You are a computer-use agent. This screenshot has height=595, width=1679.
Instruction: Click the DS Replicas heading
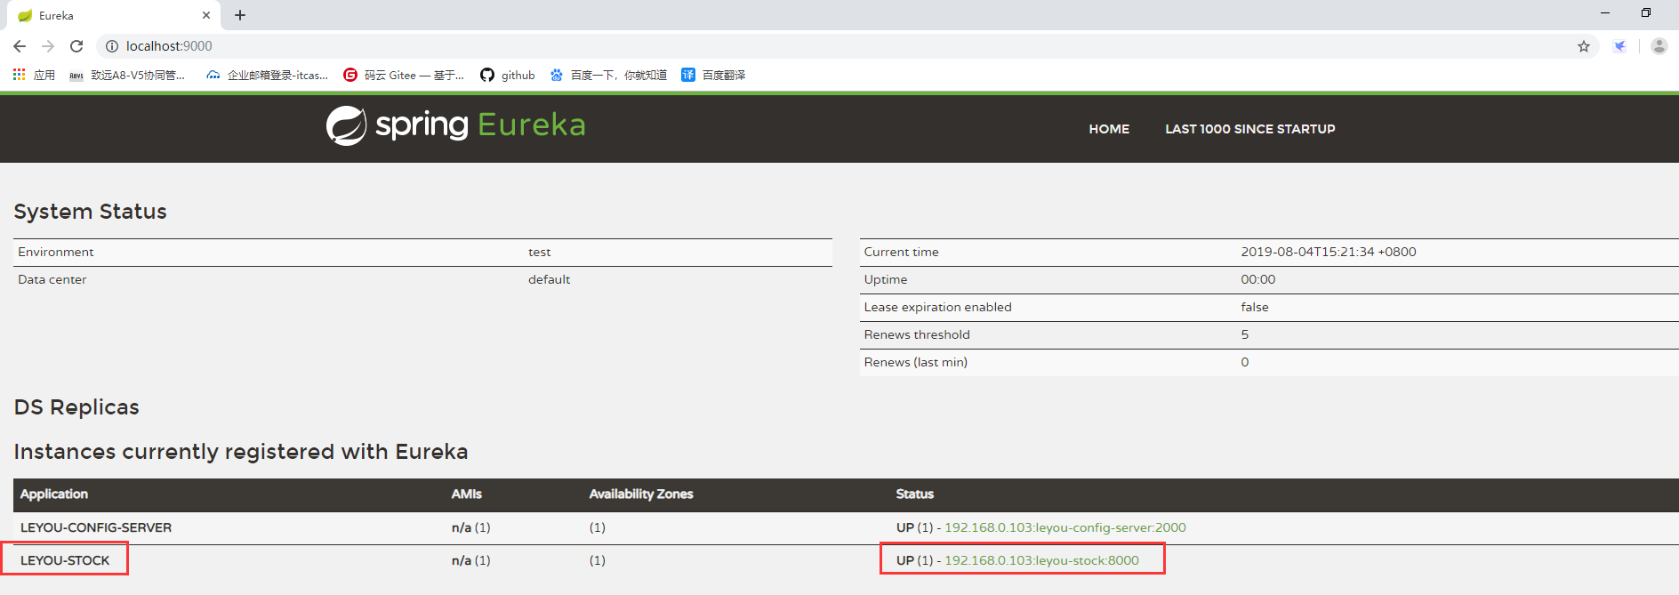click(x=77, y=407)
